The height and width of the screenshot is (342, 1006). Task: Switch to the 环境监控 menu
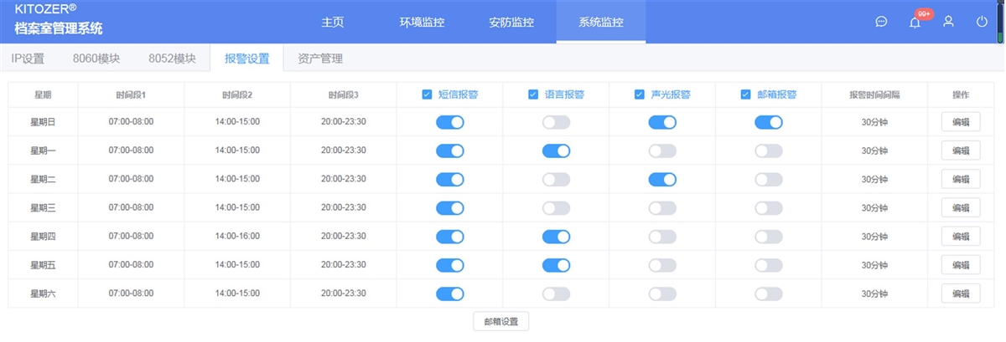[x=423, y=22]
